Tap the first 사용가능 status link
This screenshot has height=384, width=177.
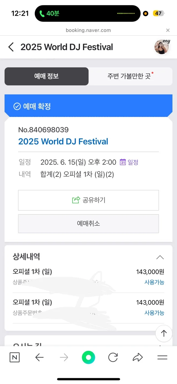(x=154, y=282)
